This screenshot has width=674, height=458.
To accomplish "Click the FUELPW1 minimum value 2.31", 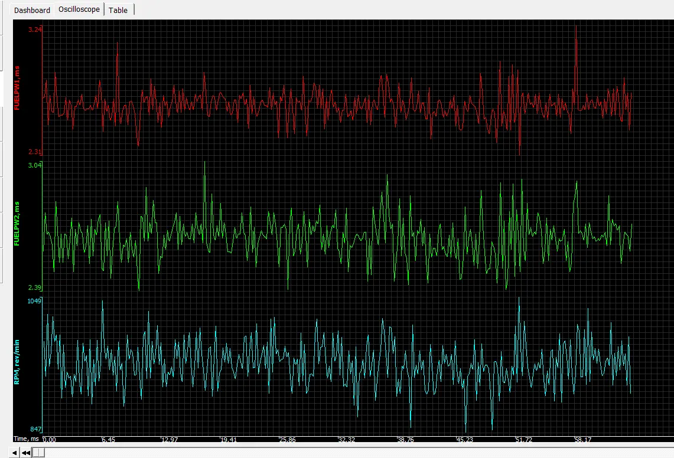I will point(35,152).
